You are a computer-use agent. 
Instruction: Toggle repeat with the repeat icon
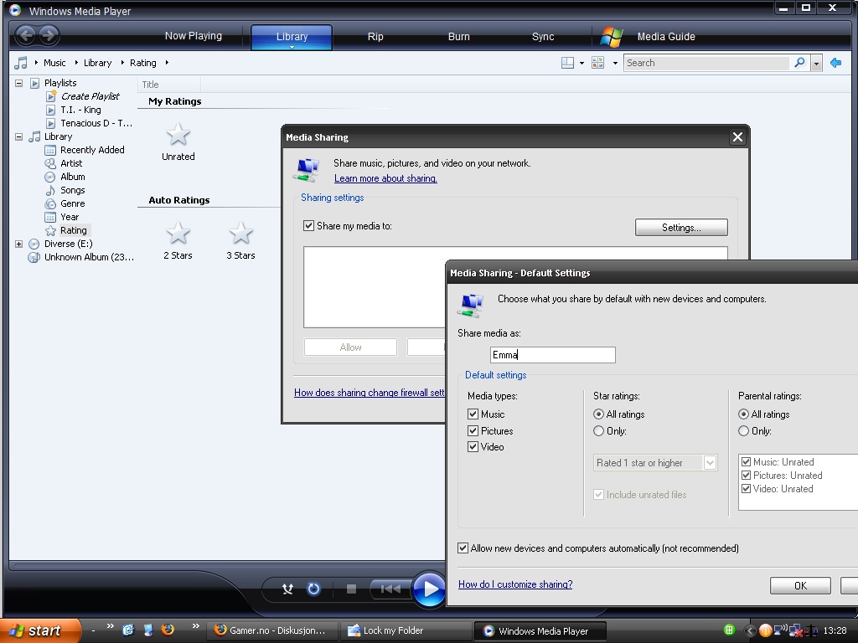(313, 589)
